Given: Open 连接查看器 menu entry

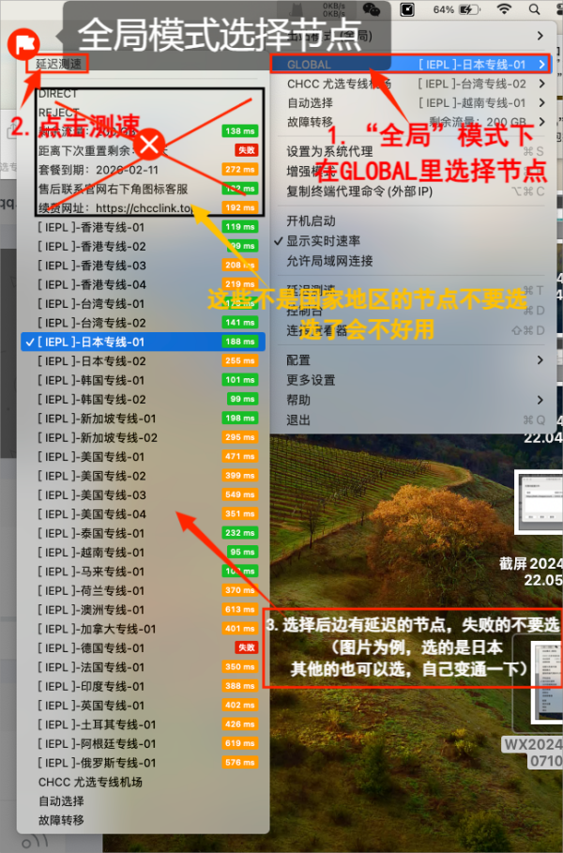Looking at the screenshot, I should pyautogui.click(x=411, y=330).
